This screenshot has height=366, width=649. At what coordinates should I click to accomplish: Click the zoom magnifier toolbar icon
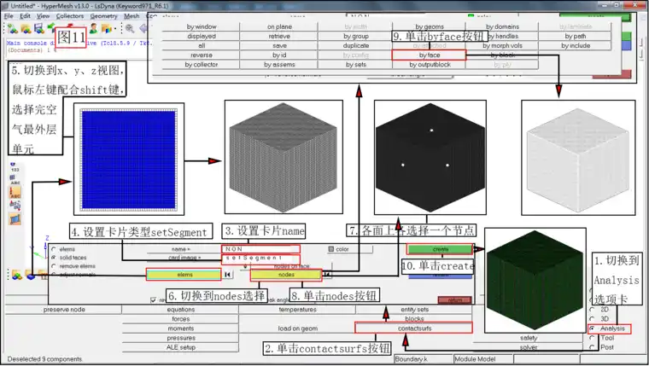(x=130, y=28)
